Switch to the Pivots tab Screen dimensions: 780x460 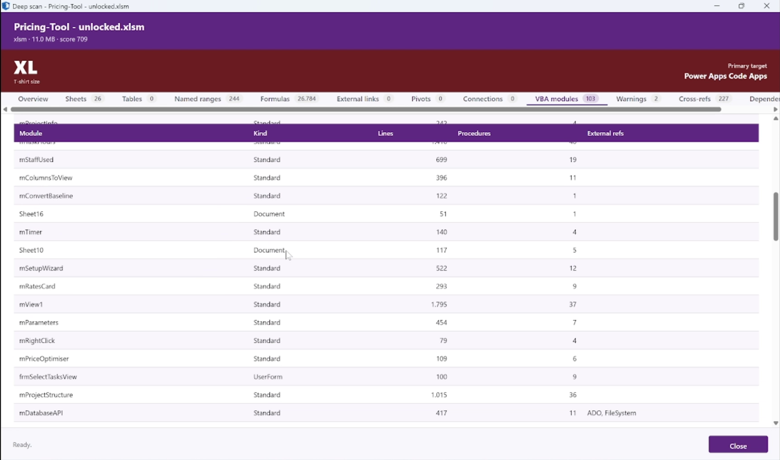(x=428, y=99)
